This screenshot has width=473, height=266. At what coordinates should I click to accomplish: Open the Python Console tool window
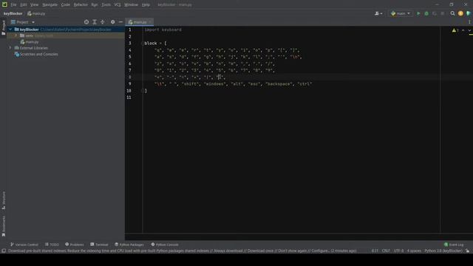165,245
